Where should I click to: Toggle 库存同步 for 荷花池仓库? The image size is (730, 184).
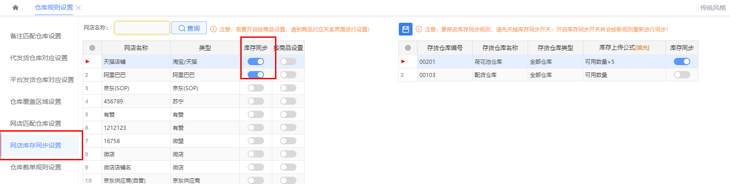pyautogui.click(x=682, y=61)
